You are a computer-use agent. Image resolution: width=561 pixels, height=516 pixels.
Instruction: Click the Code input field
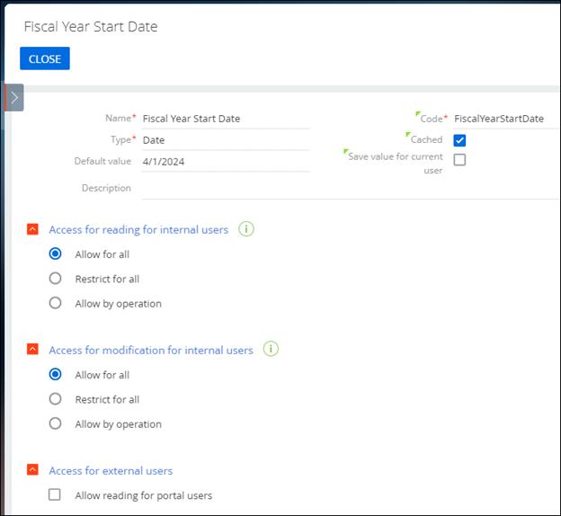[505, 118]
